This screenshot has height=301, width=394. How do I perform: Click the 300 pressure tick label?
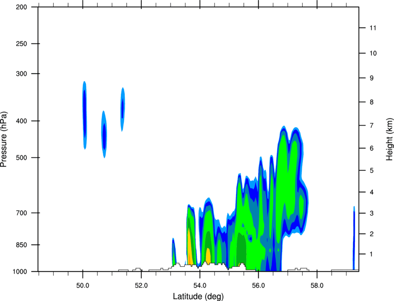point(21,74)
